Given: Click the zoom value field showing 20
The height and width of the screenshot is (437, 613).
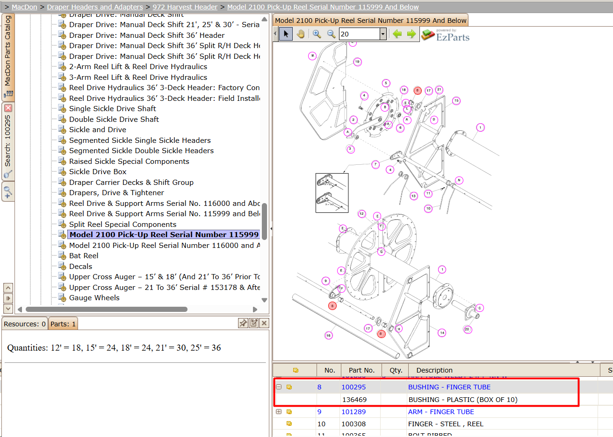Looking at the screenshot, I should [359, 34].
